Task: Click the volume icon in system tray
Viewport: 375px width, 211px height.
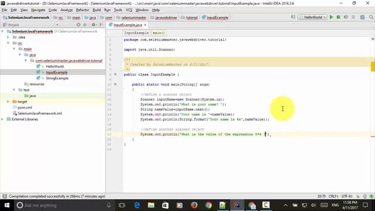Action: pos(313,205)
